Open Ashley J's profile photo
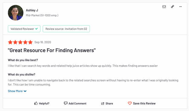 [15, 13]
